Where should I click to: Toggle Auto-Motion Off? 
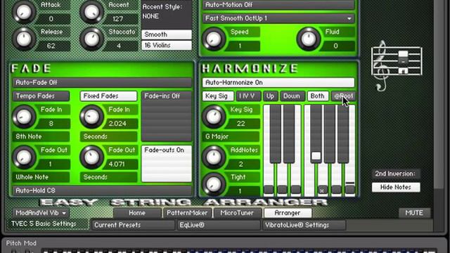pyautogui.click(x=278, y=5)
